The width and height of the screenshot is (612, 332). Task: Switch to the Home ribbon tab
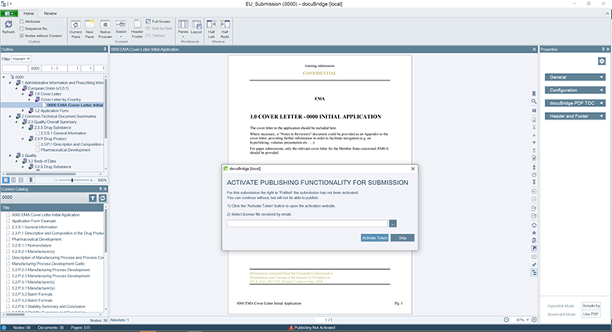[x=28, y=13]
